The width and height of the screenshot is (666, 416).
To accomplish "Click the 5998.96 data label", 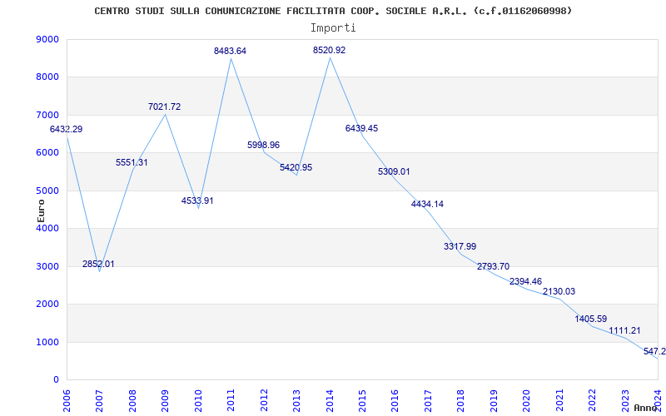I will point(263,145).
